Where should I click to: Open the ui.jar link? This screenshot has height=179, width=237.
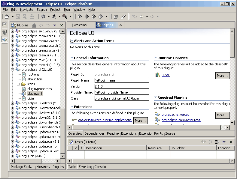166,75
